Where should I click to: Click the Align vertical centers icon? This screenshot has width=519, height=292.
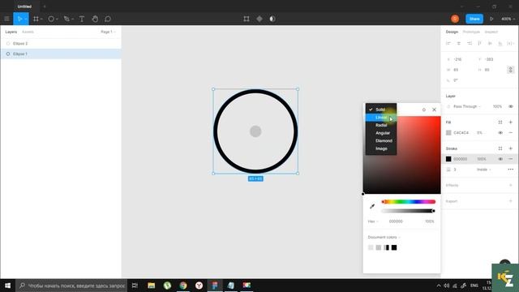click(x=490, y=43)
